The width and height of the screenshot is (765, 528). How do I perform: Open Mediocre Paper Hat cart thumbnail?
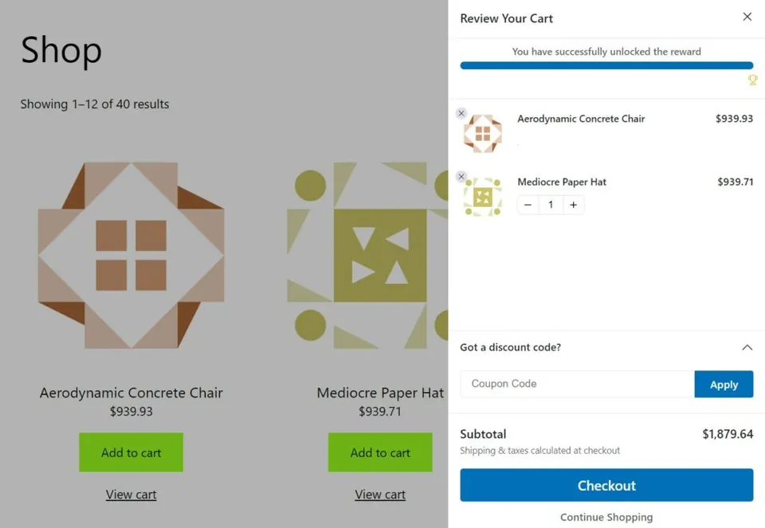click(483, 197)
